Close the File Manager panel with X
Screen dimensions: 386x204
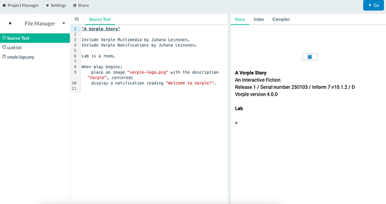[x=10, y=23]
